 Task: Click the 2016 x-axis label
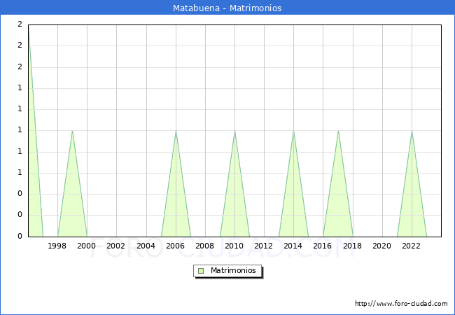(x=323, y=246)
